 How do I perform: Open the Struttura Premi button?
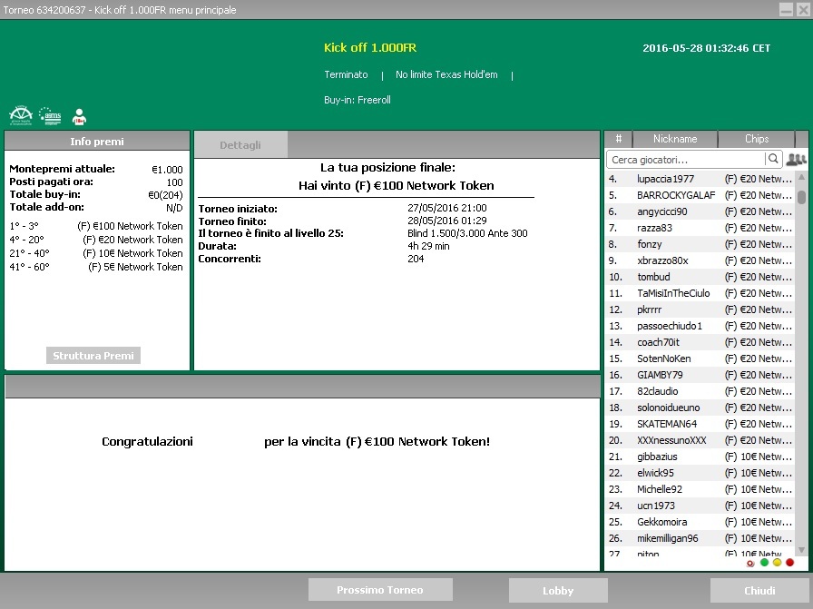coord(93,356)
